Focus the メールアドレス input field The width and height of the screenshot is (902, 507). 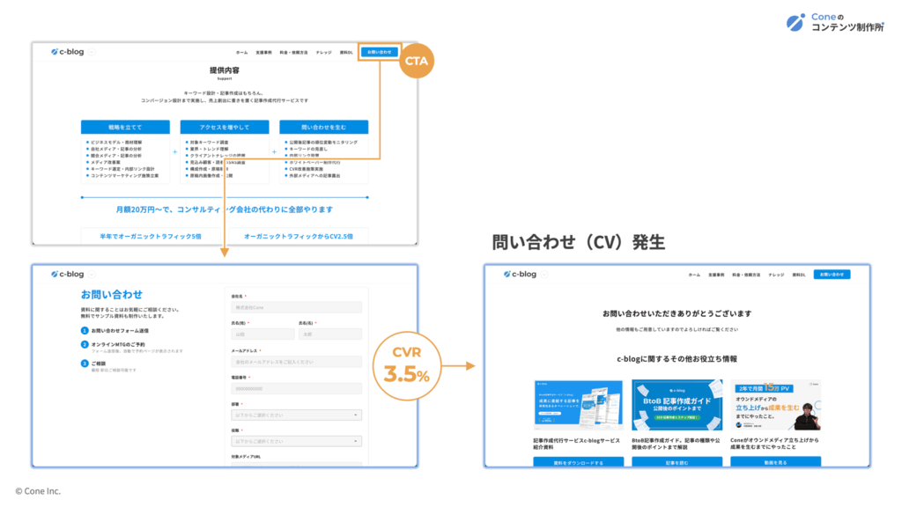pos(296,362)
